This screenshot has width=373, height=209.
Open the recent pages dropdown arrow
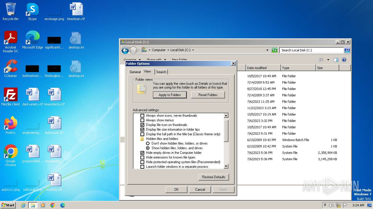pos(139,51)
